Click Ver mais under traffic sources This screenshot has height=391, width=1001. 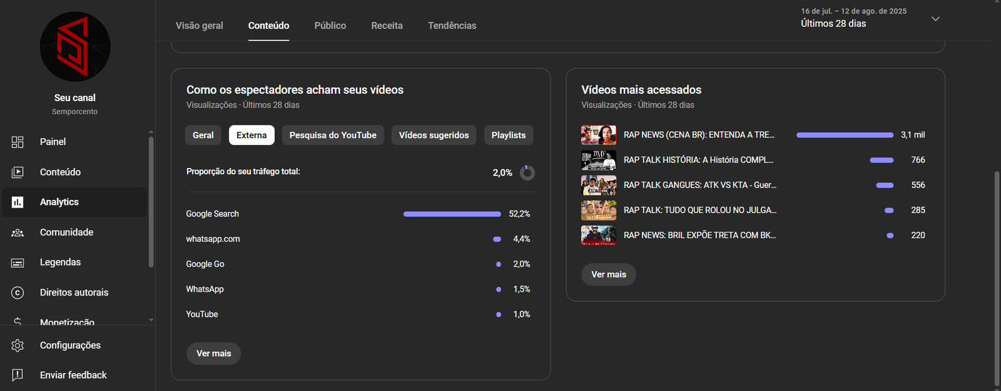(x=214, y=354)
